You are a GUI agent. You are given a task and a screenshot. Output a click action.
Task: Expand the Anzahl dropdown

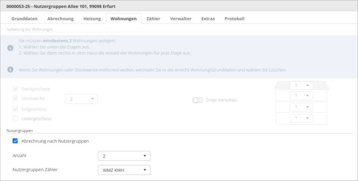[124, 156]
